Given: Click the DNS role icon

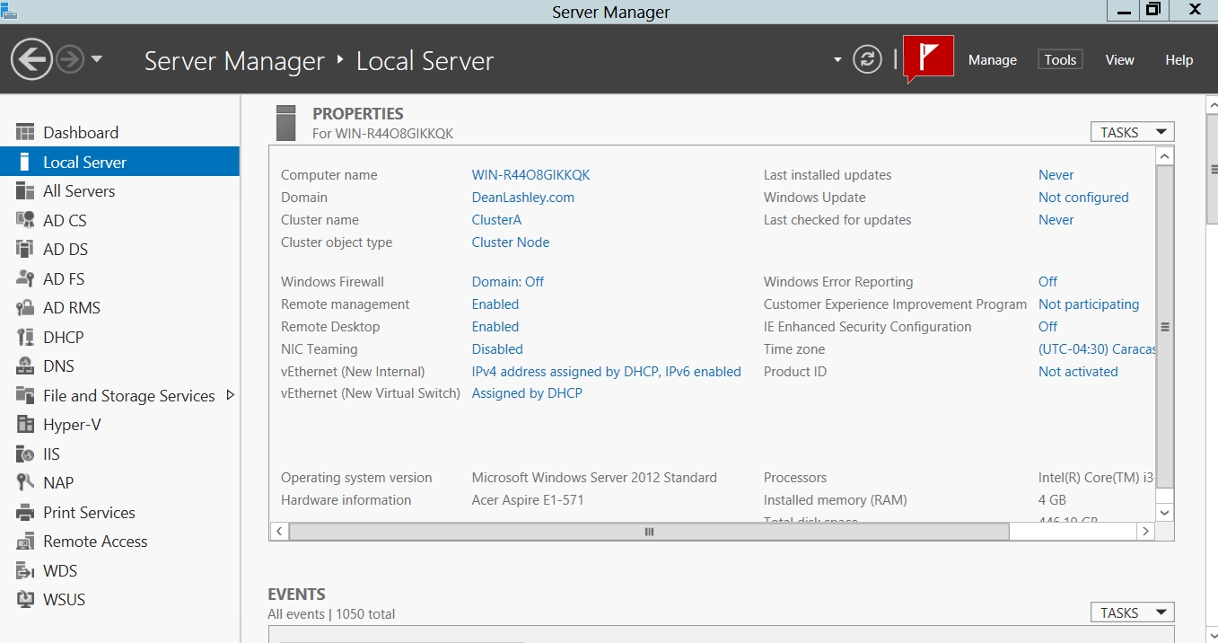Looking at the screenshot, I should click(x=25, y=366).
